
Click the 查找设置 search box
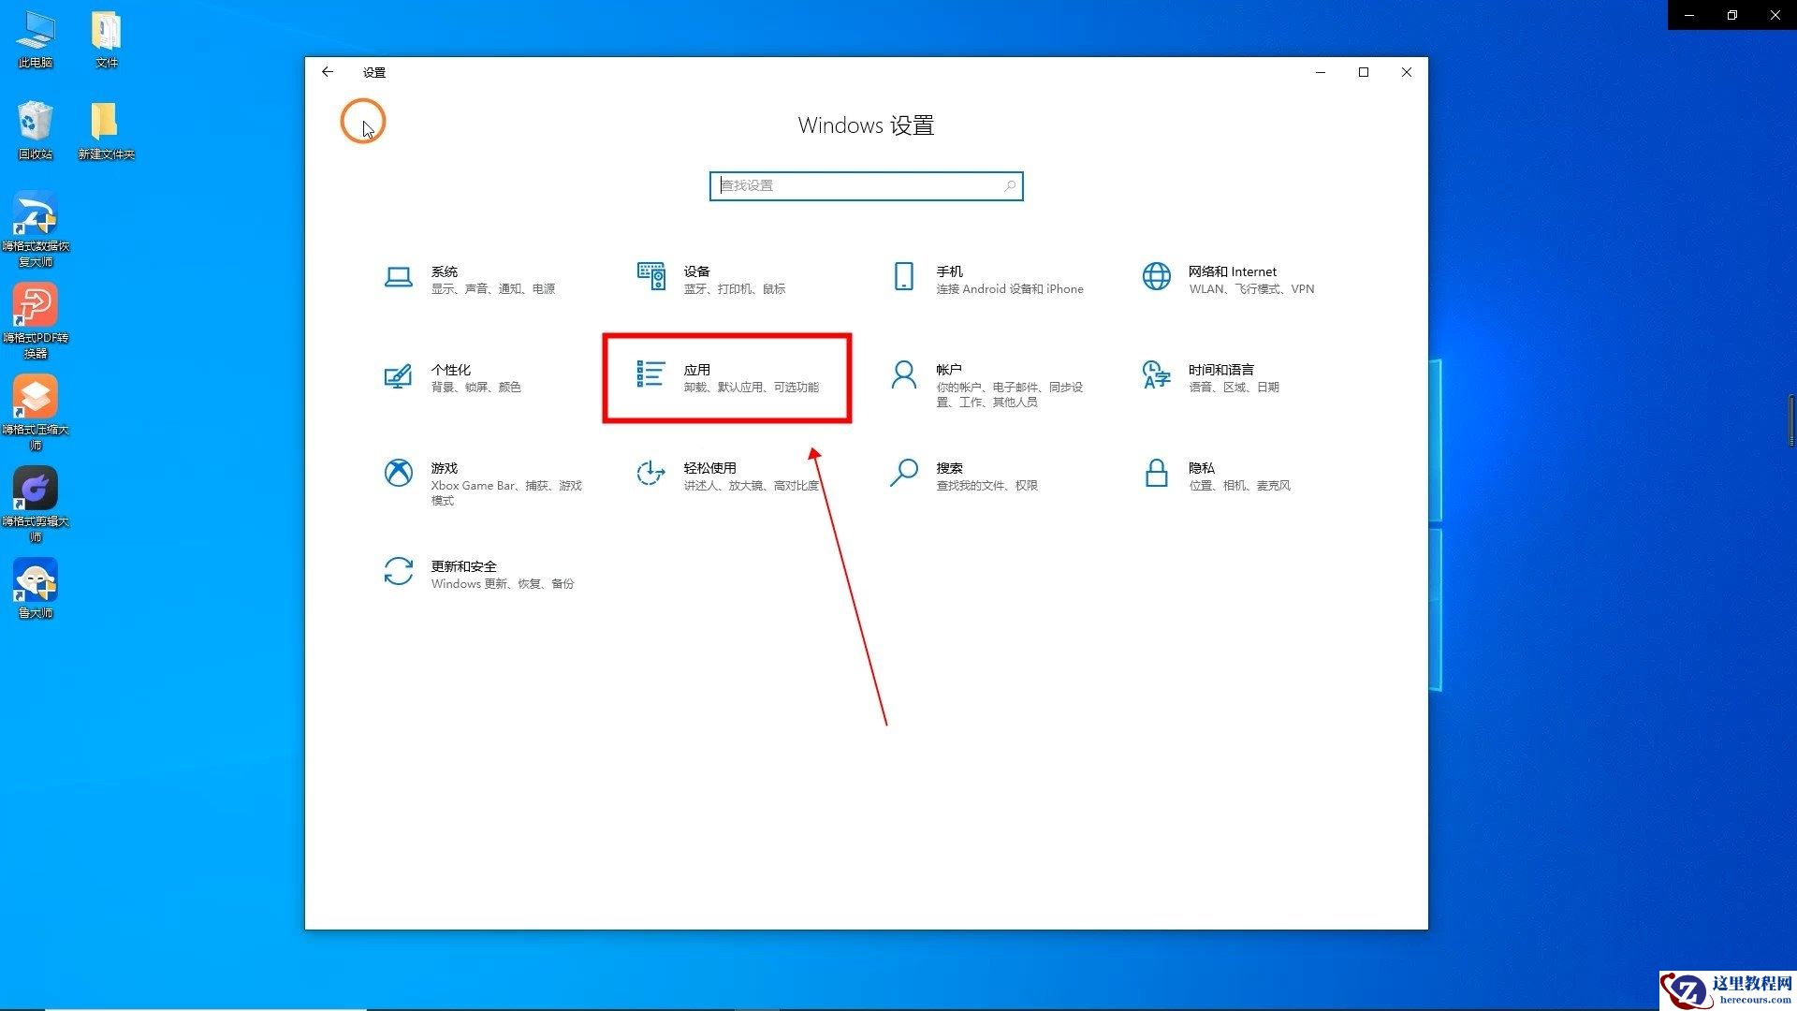click(x=865, y=185)
